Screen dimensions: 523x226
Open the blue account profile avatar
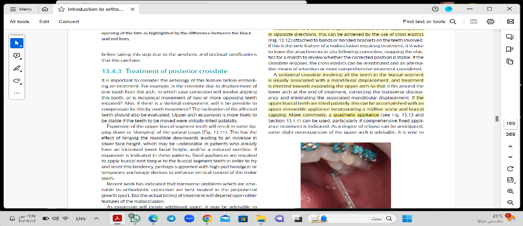point(449,9)
